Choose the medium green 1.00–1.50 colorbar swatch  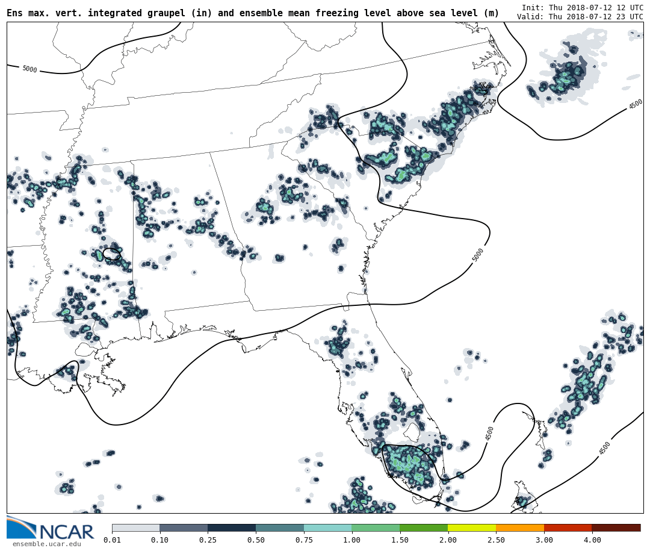[376, 528]
